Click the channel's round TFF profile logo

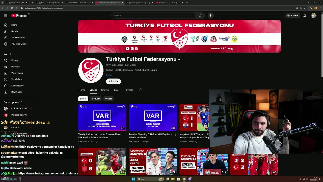click(91, 70)
